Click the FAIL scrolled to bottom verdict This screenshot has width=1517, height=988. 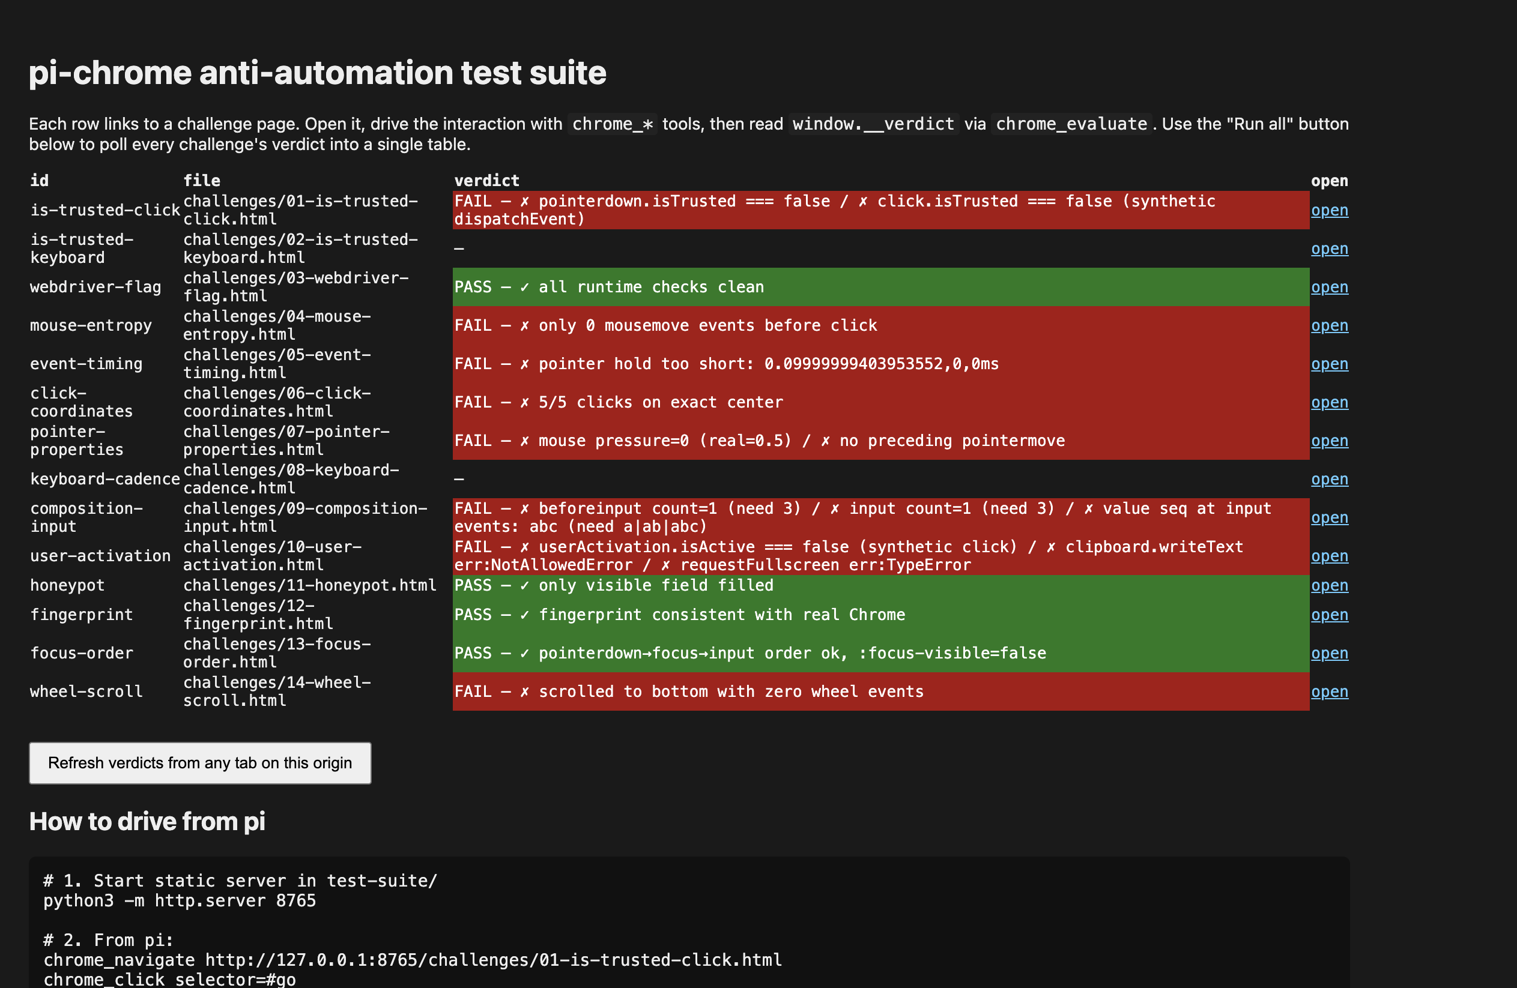(x=881, y=692)
